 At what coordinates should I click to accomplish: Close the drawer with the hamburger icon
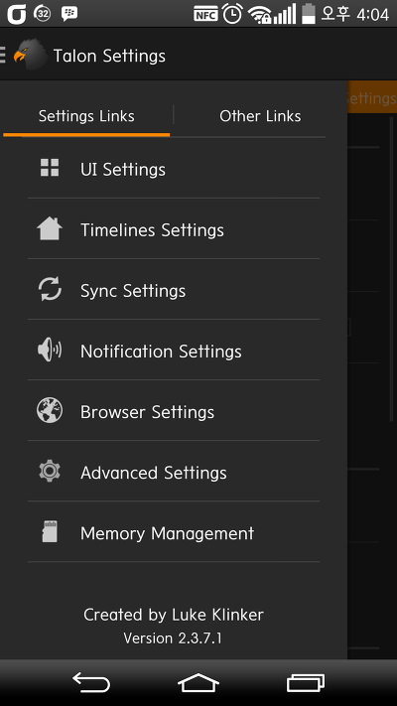pyautogui.click(x=3, y=55)
